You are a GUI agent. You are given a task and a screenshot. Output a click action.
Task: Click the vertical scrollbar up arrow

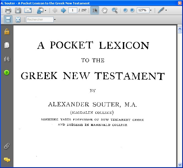click(180, 29)
